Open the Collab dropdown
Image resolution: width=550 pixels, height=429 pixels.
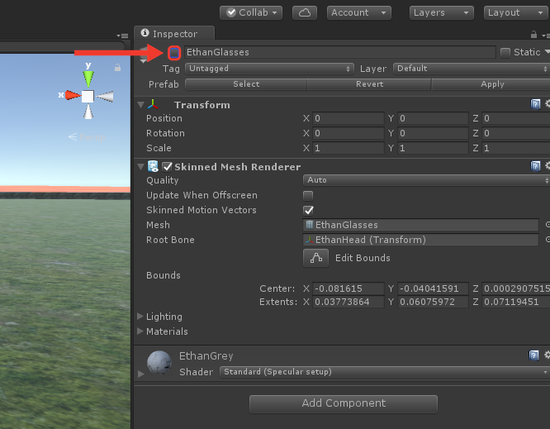pyautogui.click(x=251, y=13)
